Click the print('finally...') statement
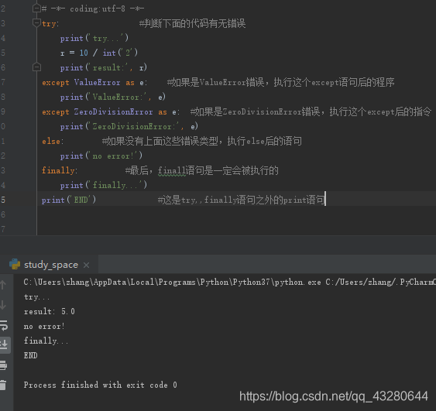Image resolution: width=436 pixels, height=411 pixels. click(x=104, y=185)
